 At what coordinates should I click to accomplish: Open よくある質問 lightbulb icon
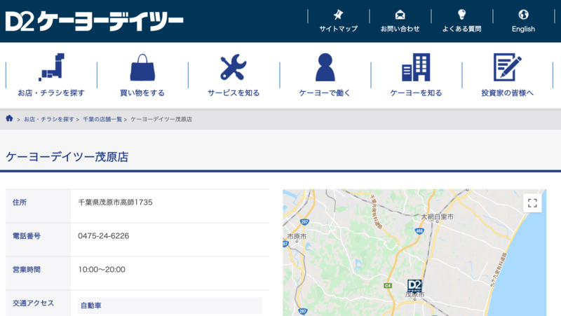(x=461, y=15)
